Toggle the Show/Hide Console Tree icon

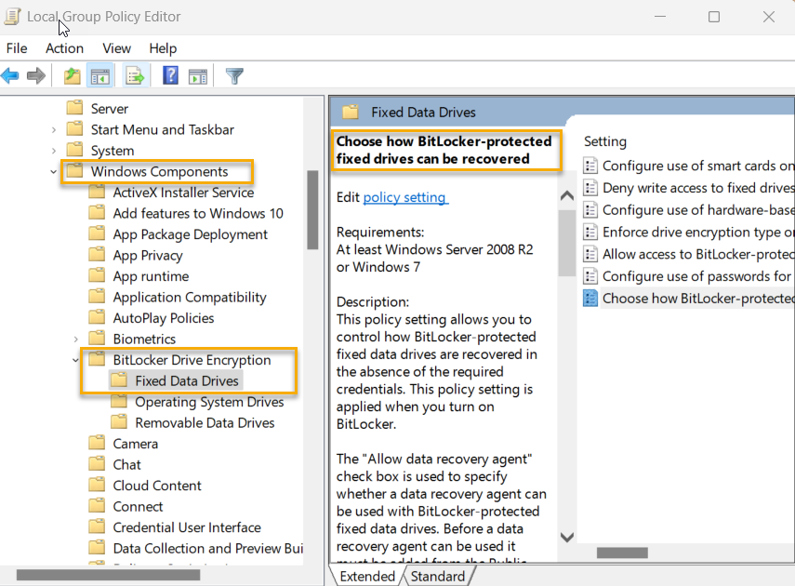[99, 75]
